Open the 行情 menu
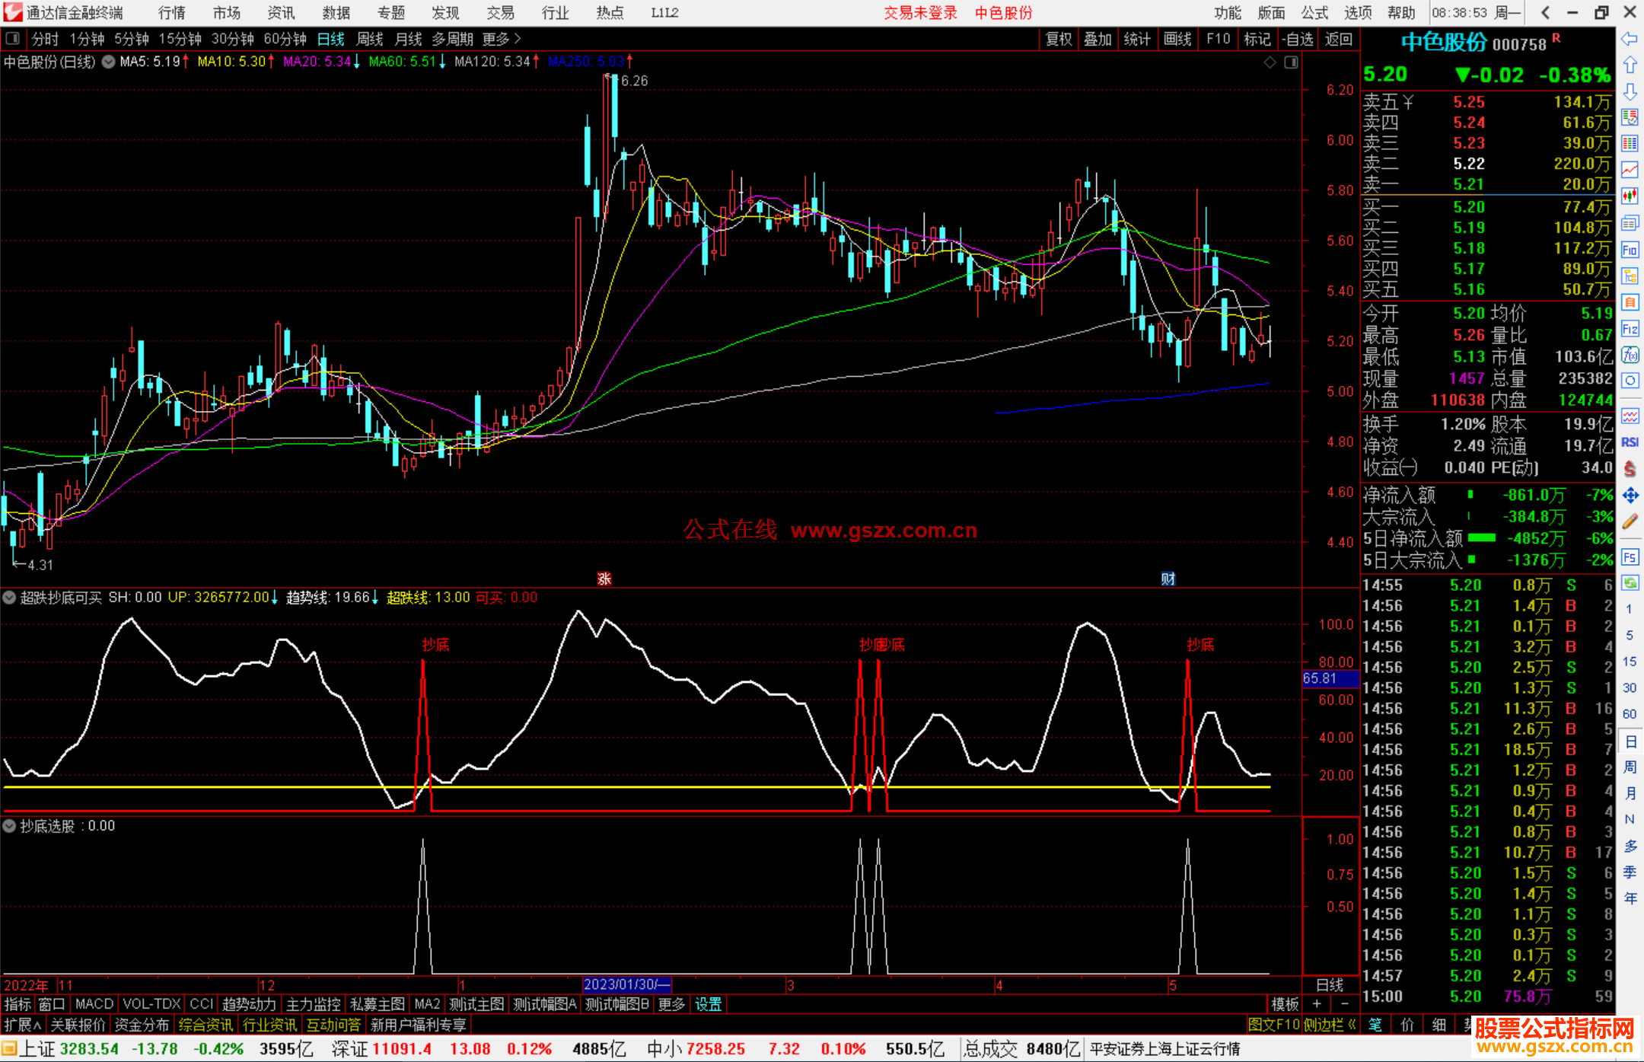The width and height of the screenshot is (1644, 1062). (x=172, y=13)
